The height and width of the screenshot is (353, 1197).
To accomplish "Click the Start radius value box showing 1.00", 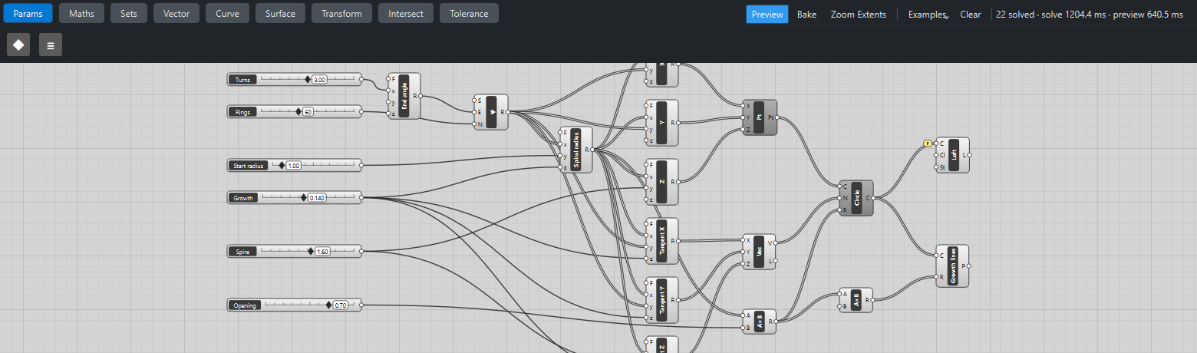I will pyautogui.click(x=293, y=165).
